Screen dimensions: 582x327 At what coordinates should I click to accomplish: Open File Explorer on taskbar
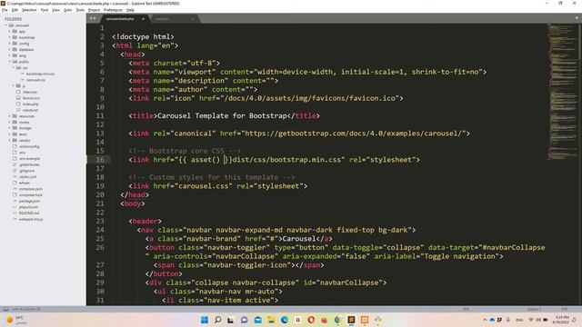point(271,320)
